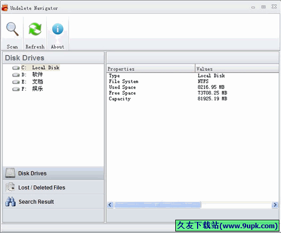This screenshot has height=233, width=281.
Task: Click the 73708.25 MB value
Action: (x=212, y=93)
